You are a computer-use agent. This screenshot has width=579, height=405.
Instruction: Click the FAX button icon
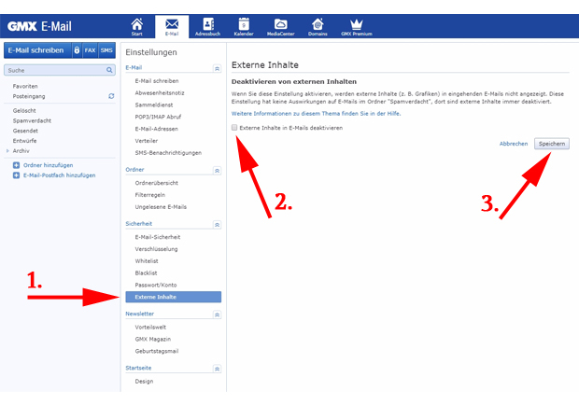(x=91, y=50)
